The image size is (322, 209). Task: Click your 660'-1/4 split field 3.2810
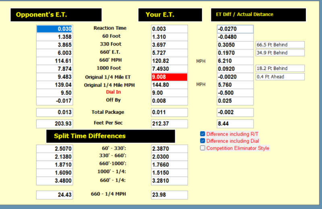(169, 181)
